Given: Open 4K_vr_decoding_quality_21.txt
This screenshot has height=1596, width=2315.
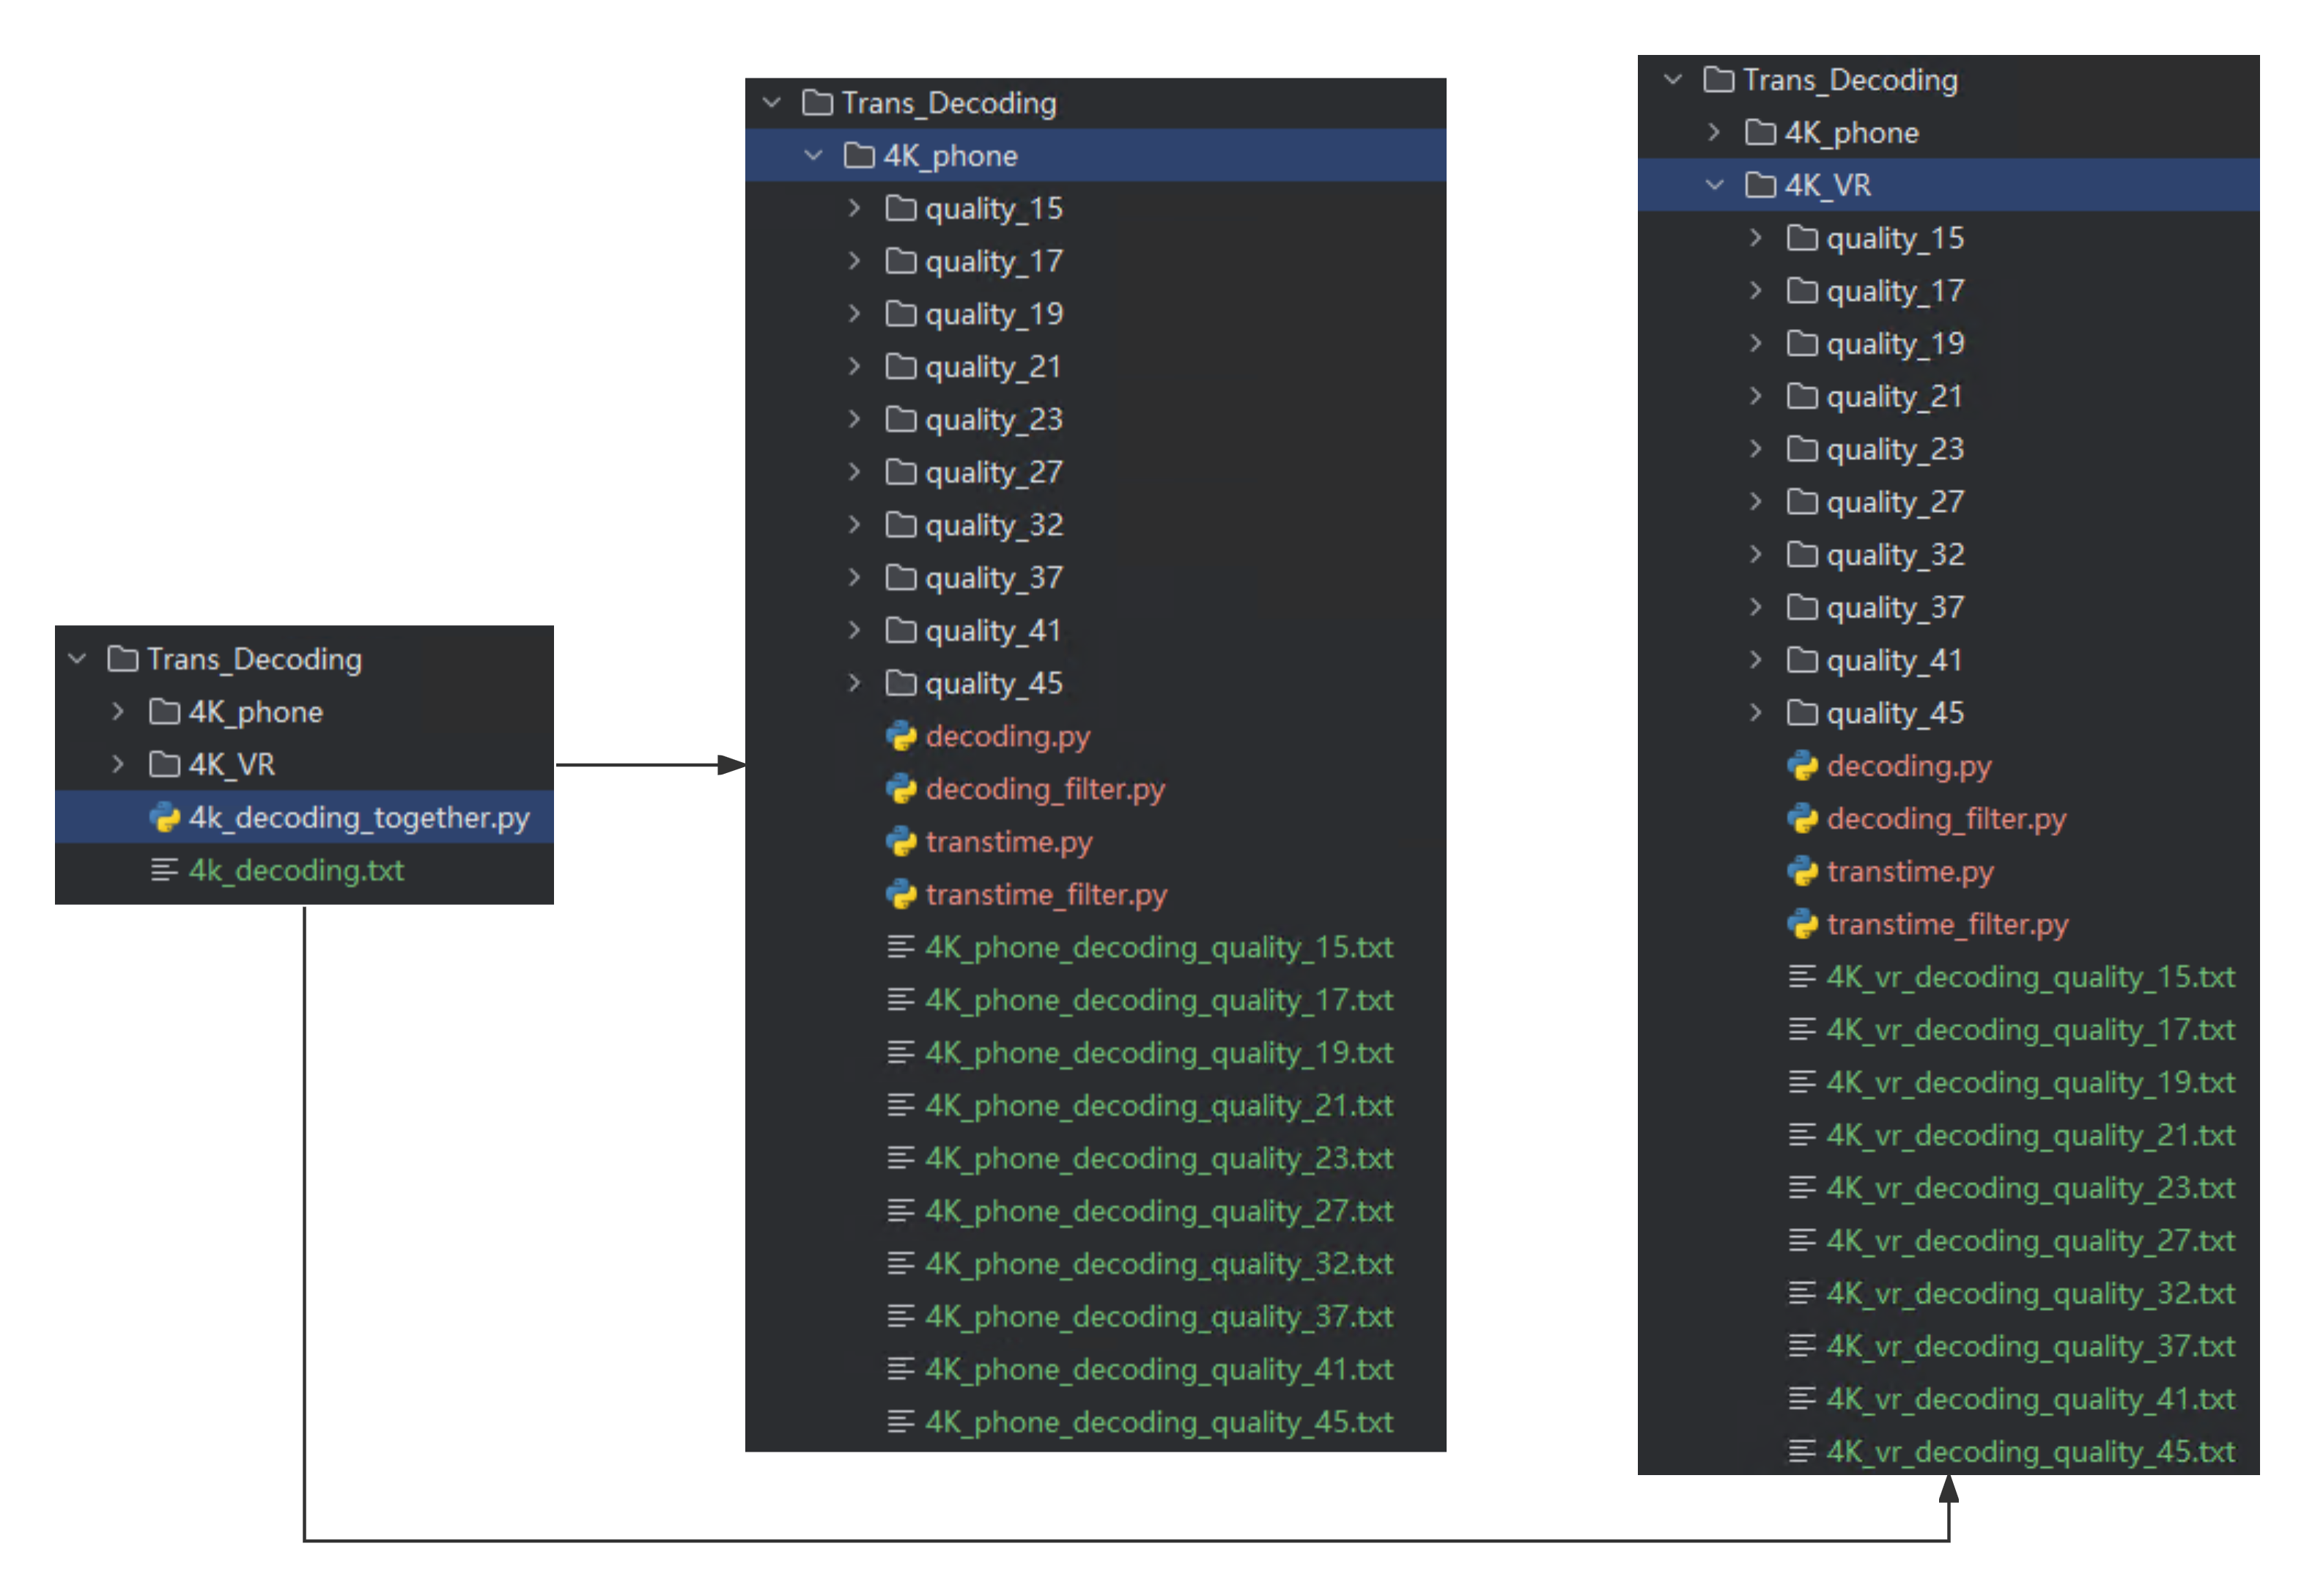Looking at the screenshot, I should 2031,1136.
